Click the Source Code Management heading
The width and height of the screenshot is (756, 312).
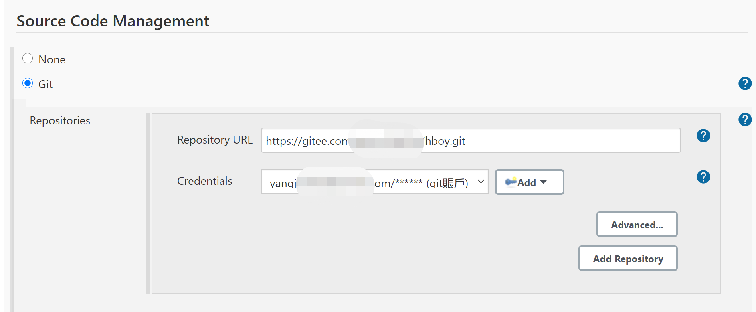pos(113,21)
